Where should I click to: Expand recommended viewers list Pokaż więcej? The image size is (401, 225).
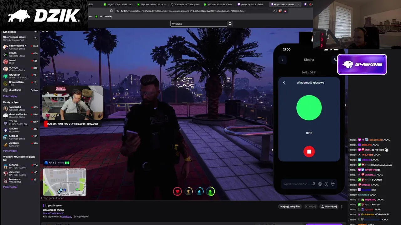point(10,187)
